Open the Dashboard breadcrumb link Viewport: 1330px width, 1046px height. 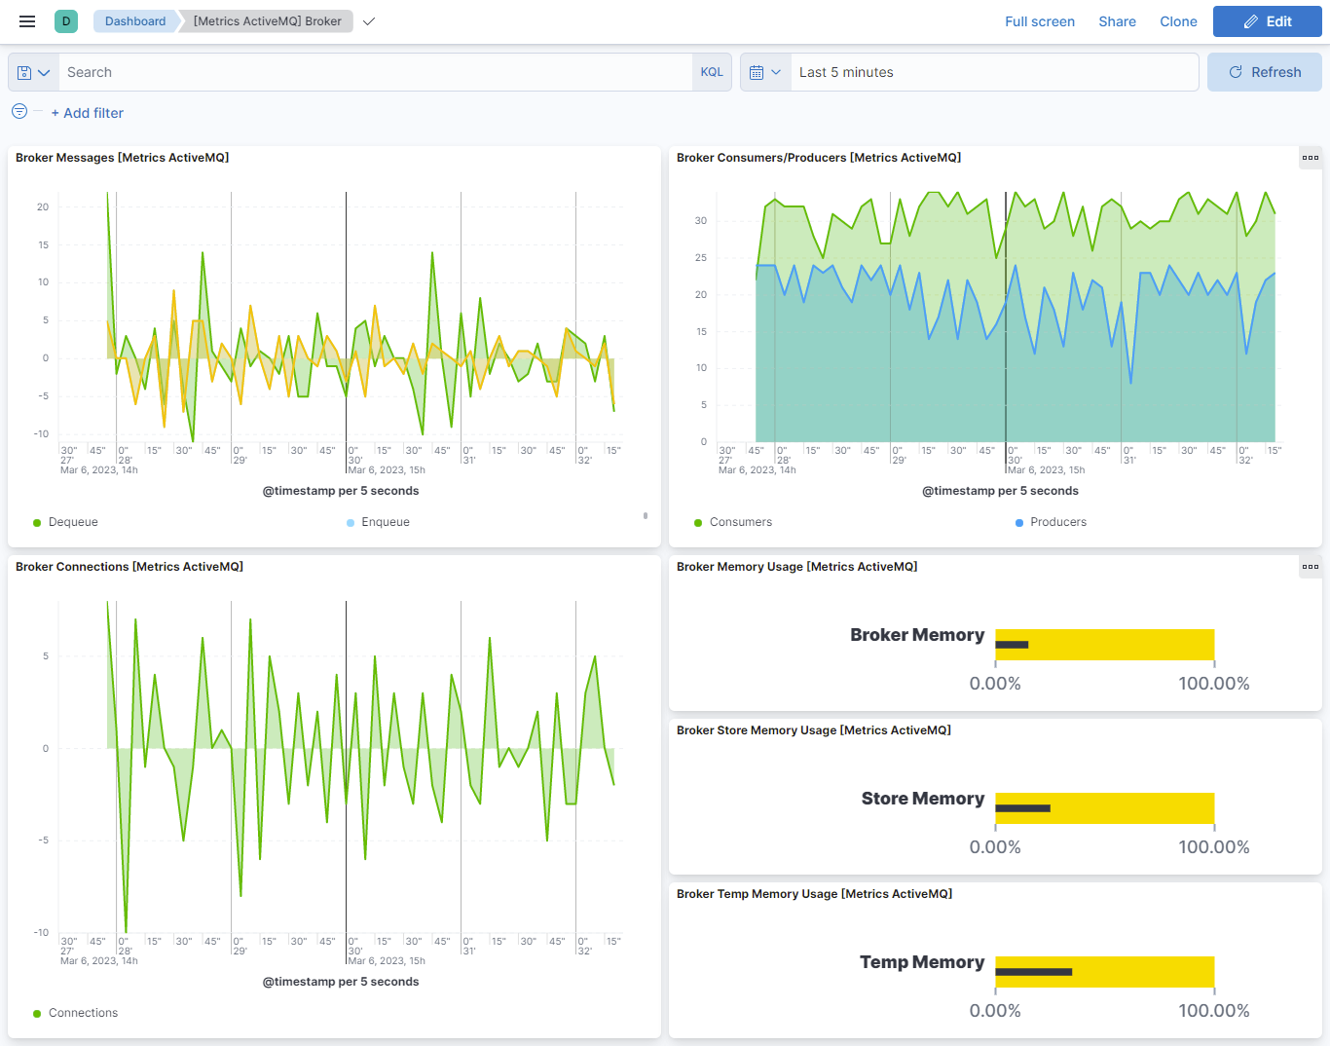pyautogui.click(x=135, y=21)
